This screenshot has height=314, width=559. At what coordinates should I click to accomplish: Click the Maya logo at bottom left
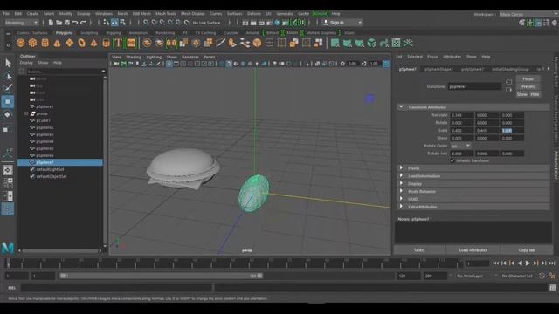coord(8,248)
